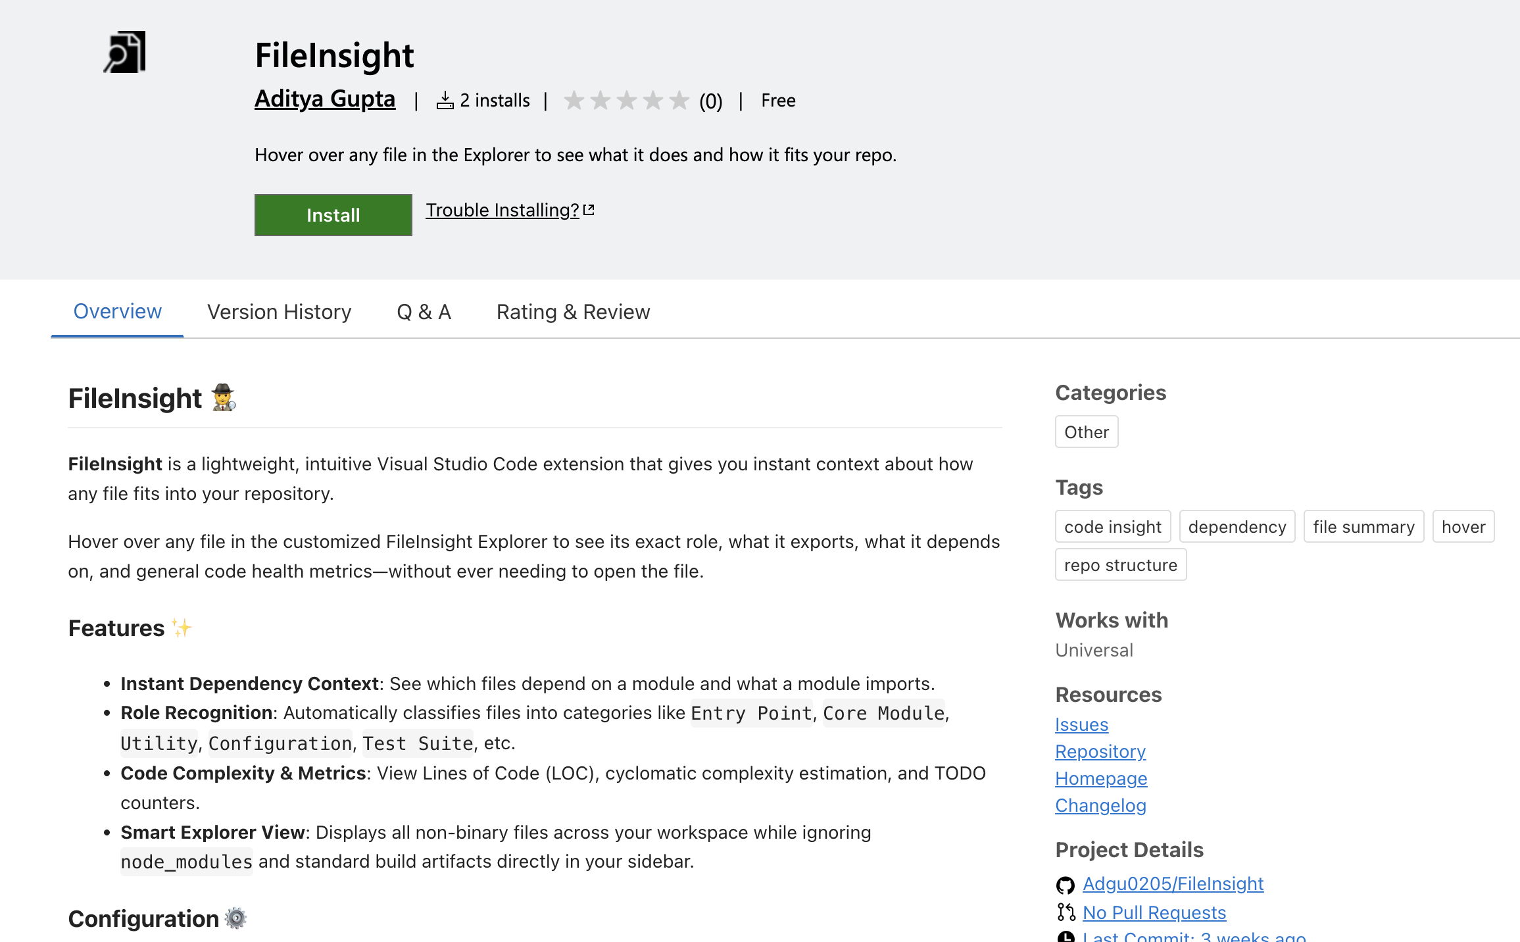Click the installs download icon
The image size is (1520, 942).
pos(445,101)
